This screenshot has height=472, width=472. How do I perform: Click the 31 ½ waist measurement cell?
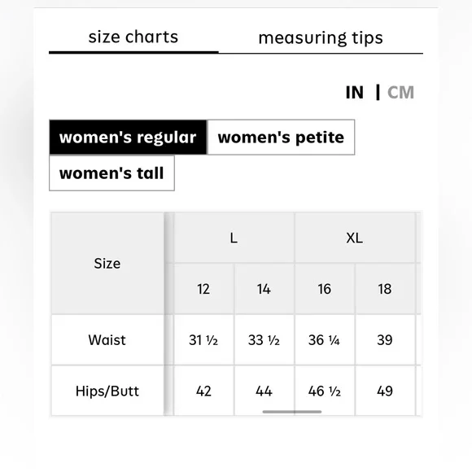click(203, 340)
